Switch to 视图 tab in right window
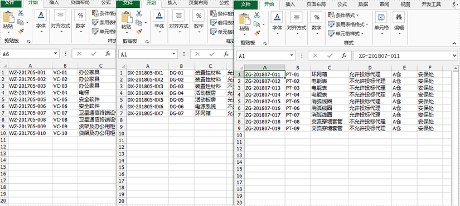Screen dimensions: 460x206 pyautogui.click(x=405, y=4)
